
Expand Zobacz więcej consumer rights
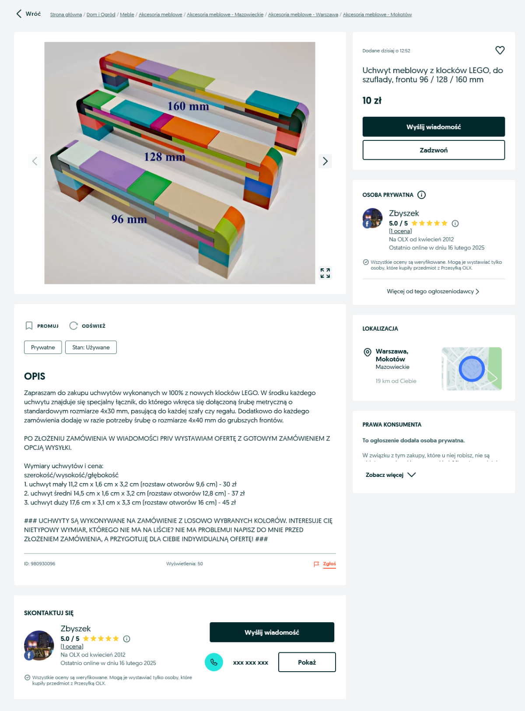coord(390,475)
